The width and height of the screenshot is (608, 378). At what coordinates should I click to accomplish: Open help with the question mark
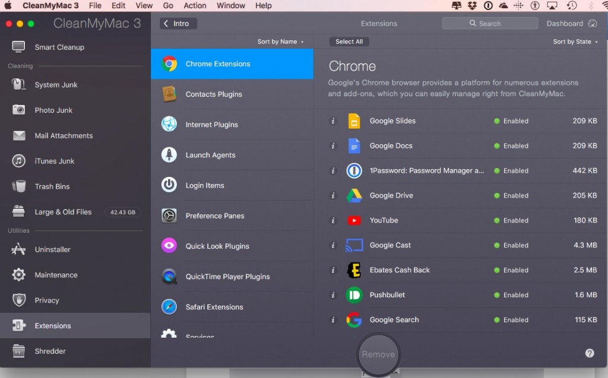tap(590, 353)
